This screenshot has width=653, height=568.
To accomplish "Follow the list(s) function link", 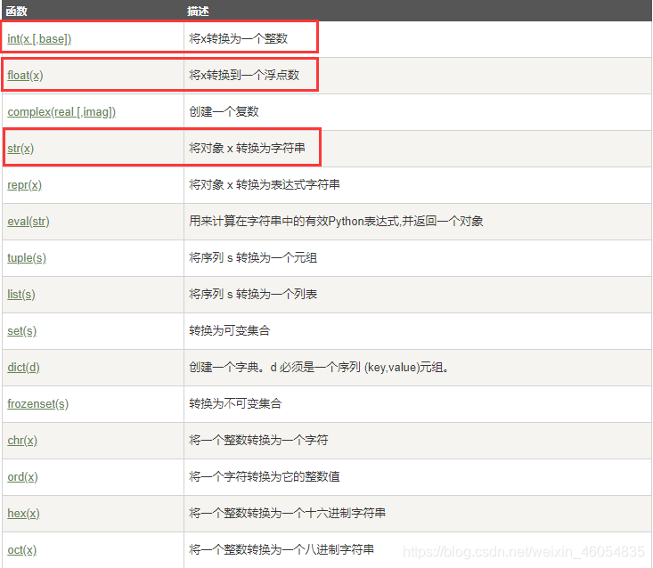I will tap(21, 295).
